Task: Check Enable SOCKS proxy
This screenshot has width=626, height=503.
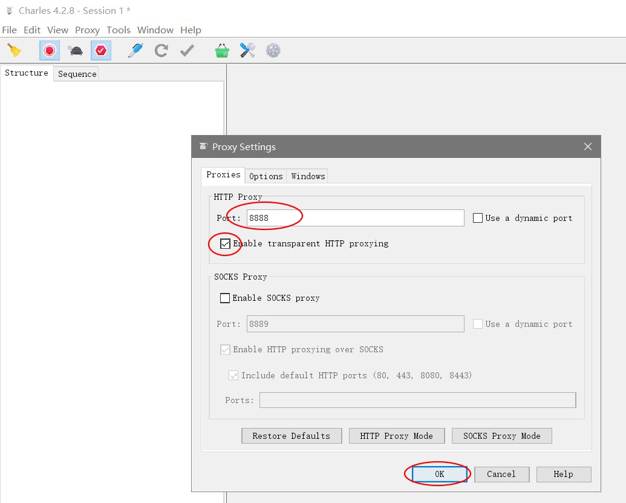Action: [225, 298]
